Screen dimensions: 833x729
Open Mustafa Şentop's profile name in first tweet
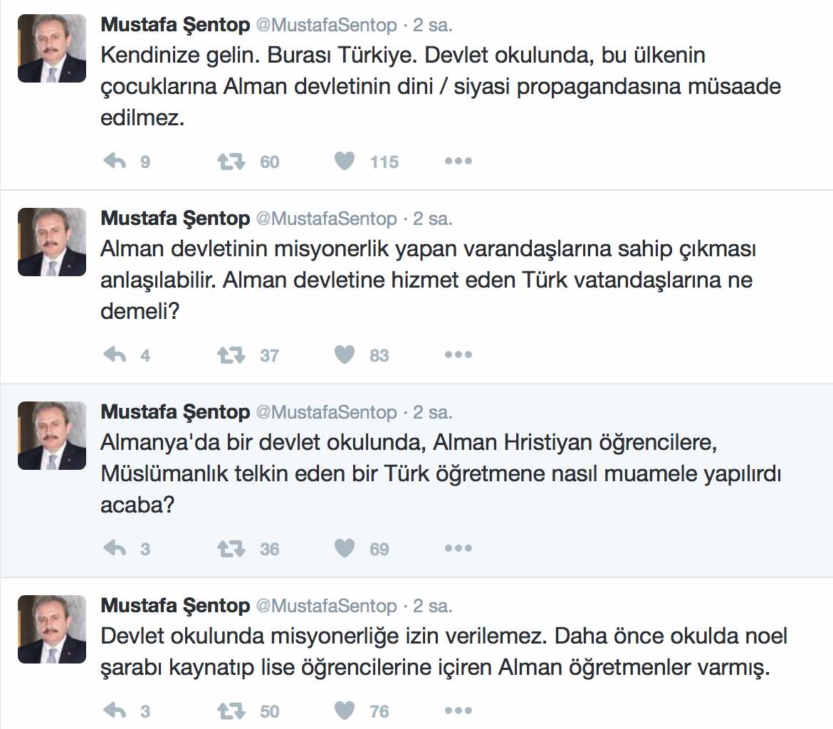click(x=175, y=25)
